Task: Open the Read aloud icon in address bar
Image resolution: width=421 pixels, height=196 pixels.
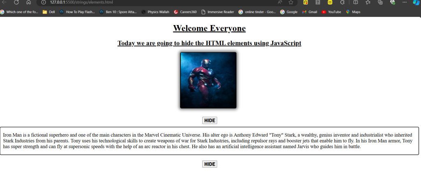Action: pyautogui.click(x=280, y=2)
